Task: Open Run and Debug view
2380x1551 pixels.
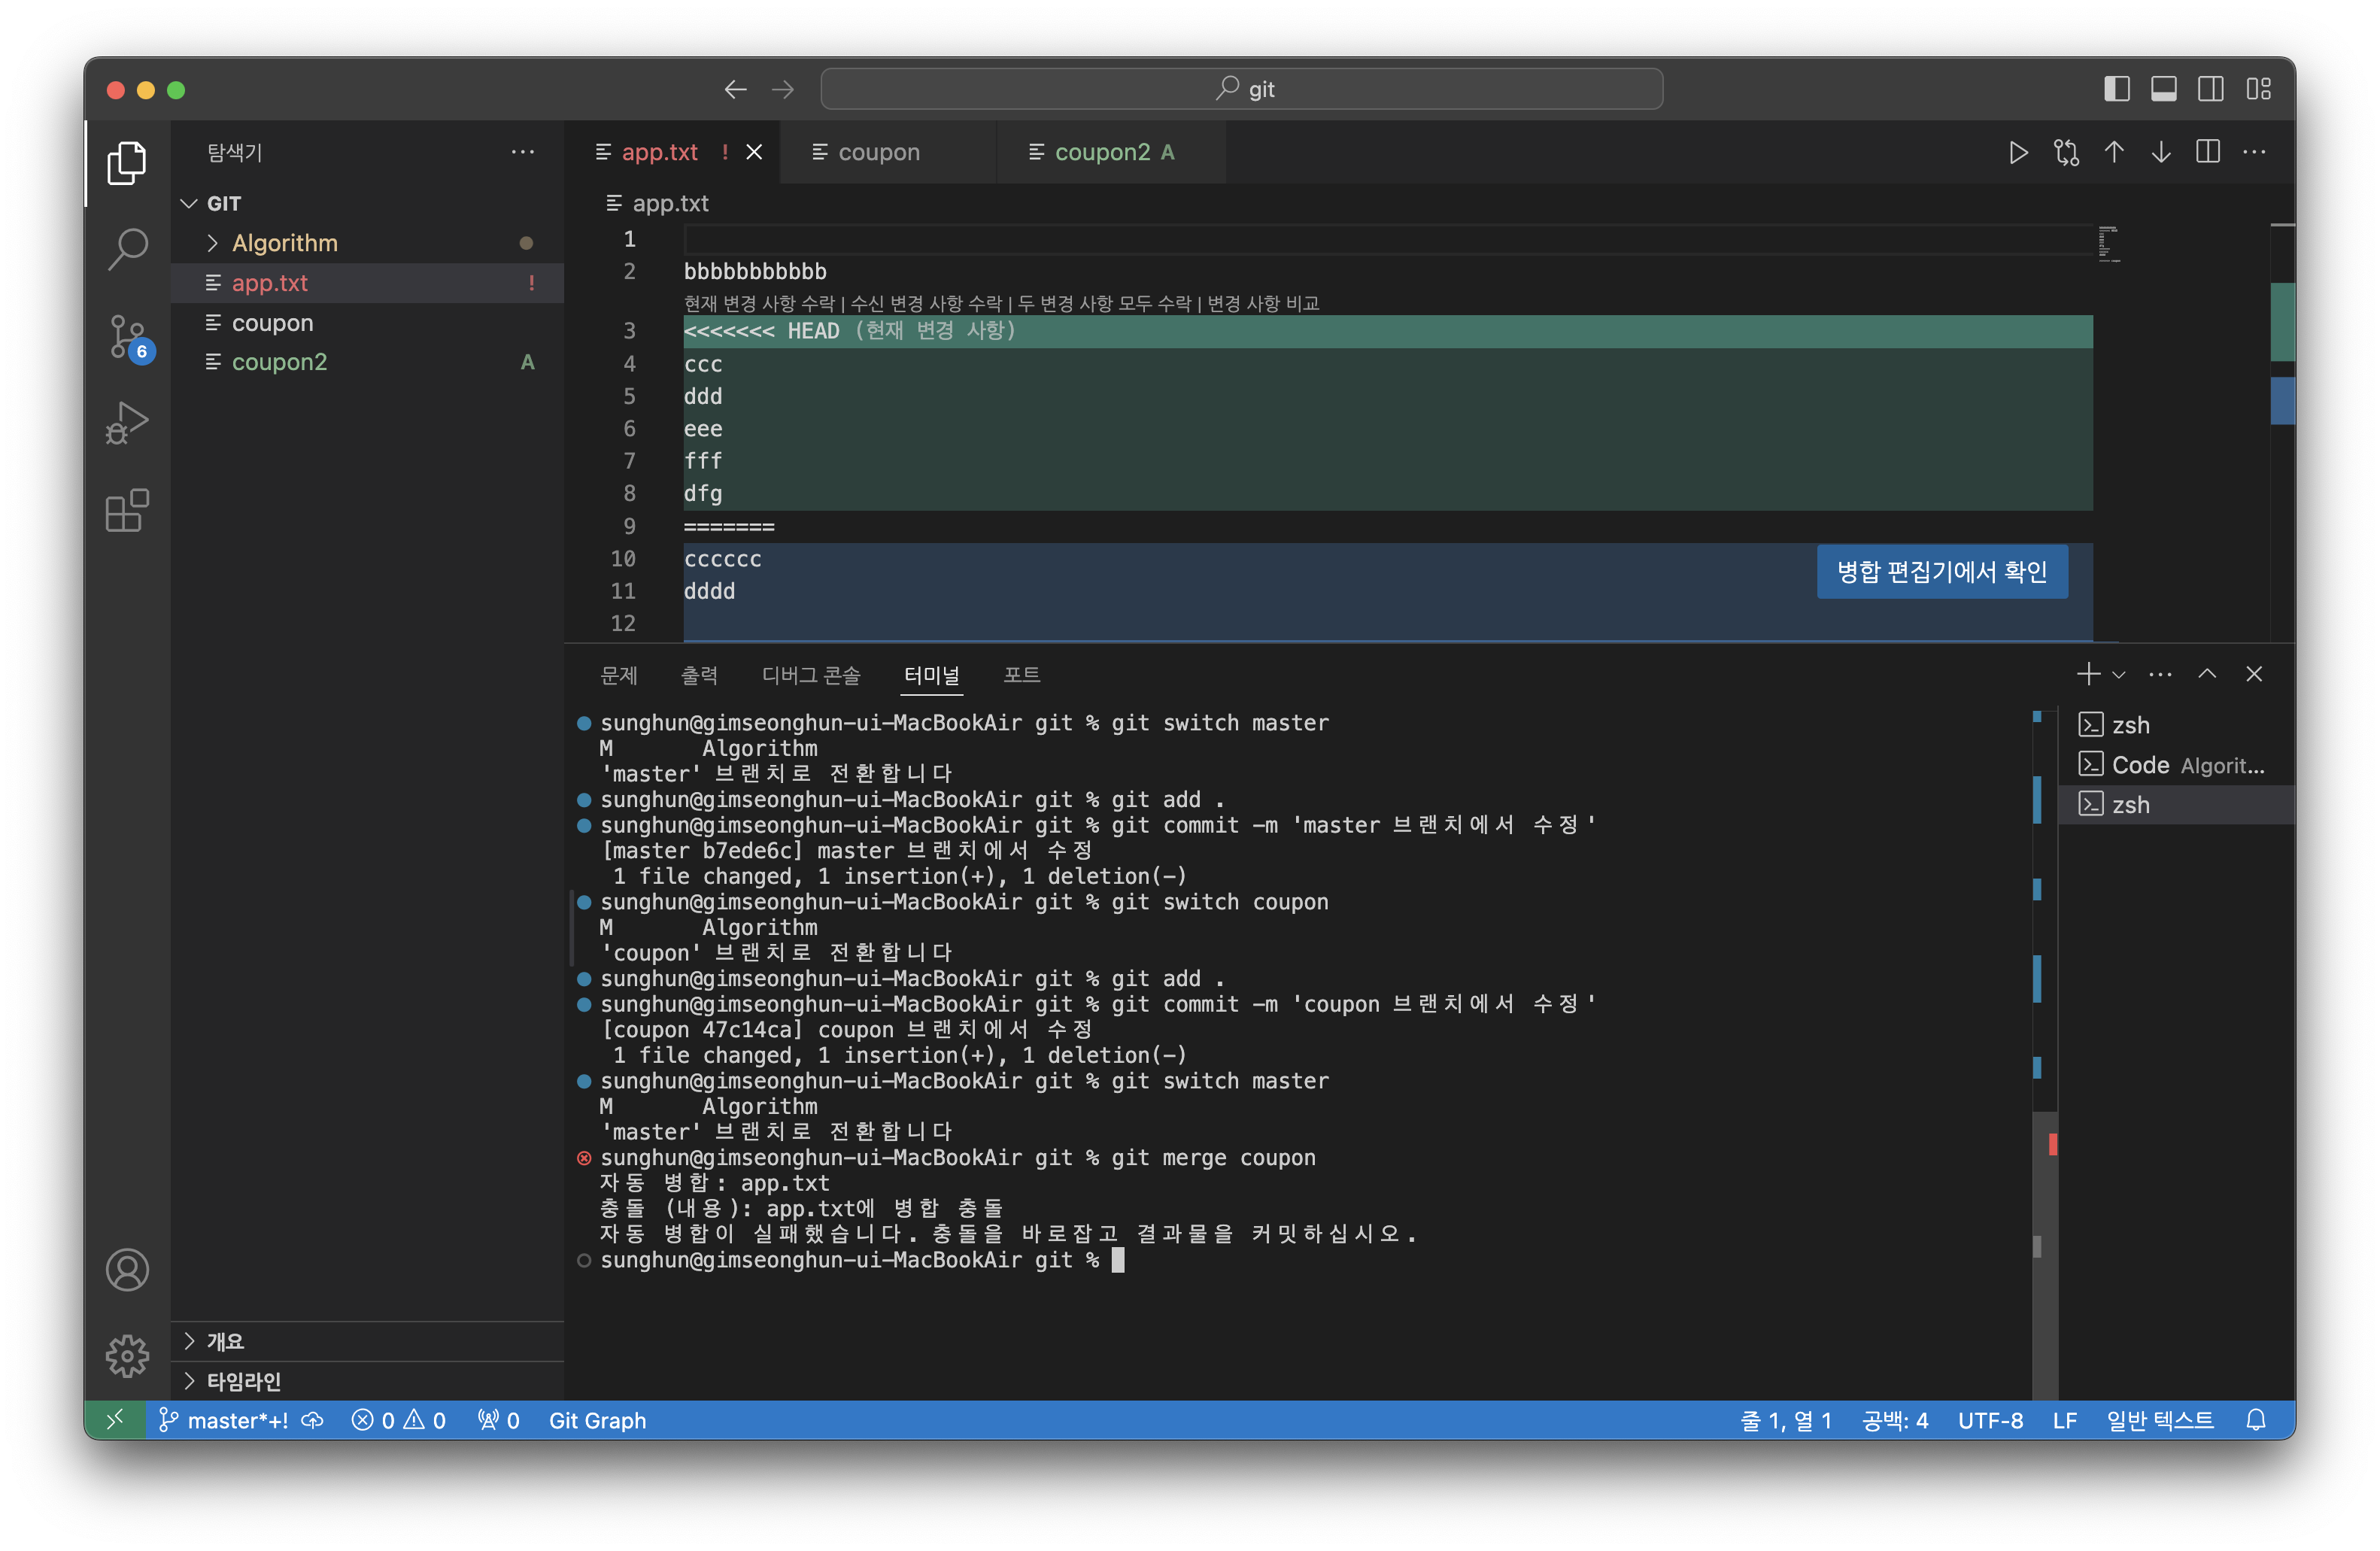Action: pyautogui.click(x=127, y=423)
